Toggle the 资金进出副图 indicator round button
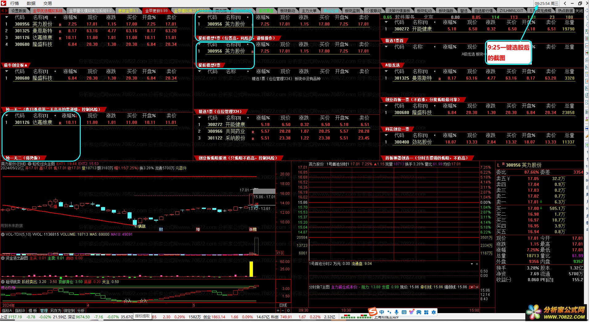The height and width of the screenshot is (322, 590). pos(3,258)
